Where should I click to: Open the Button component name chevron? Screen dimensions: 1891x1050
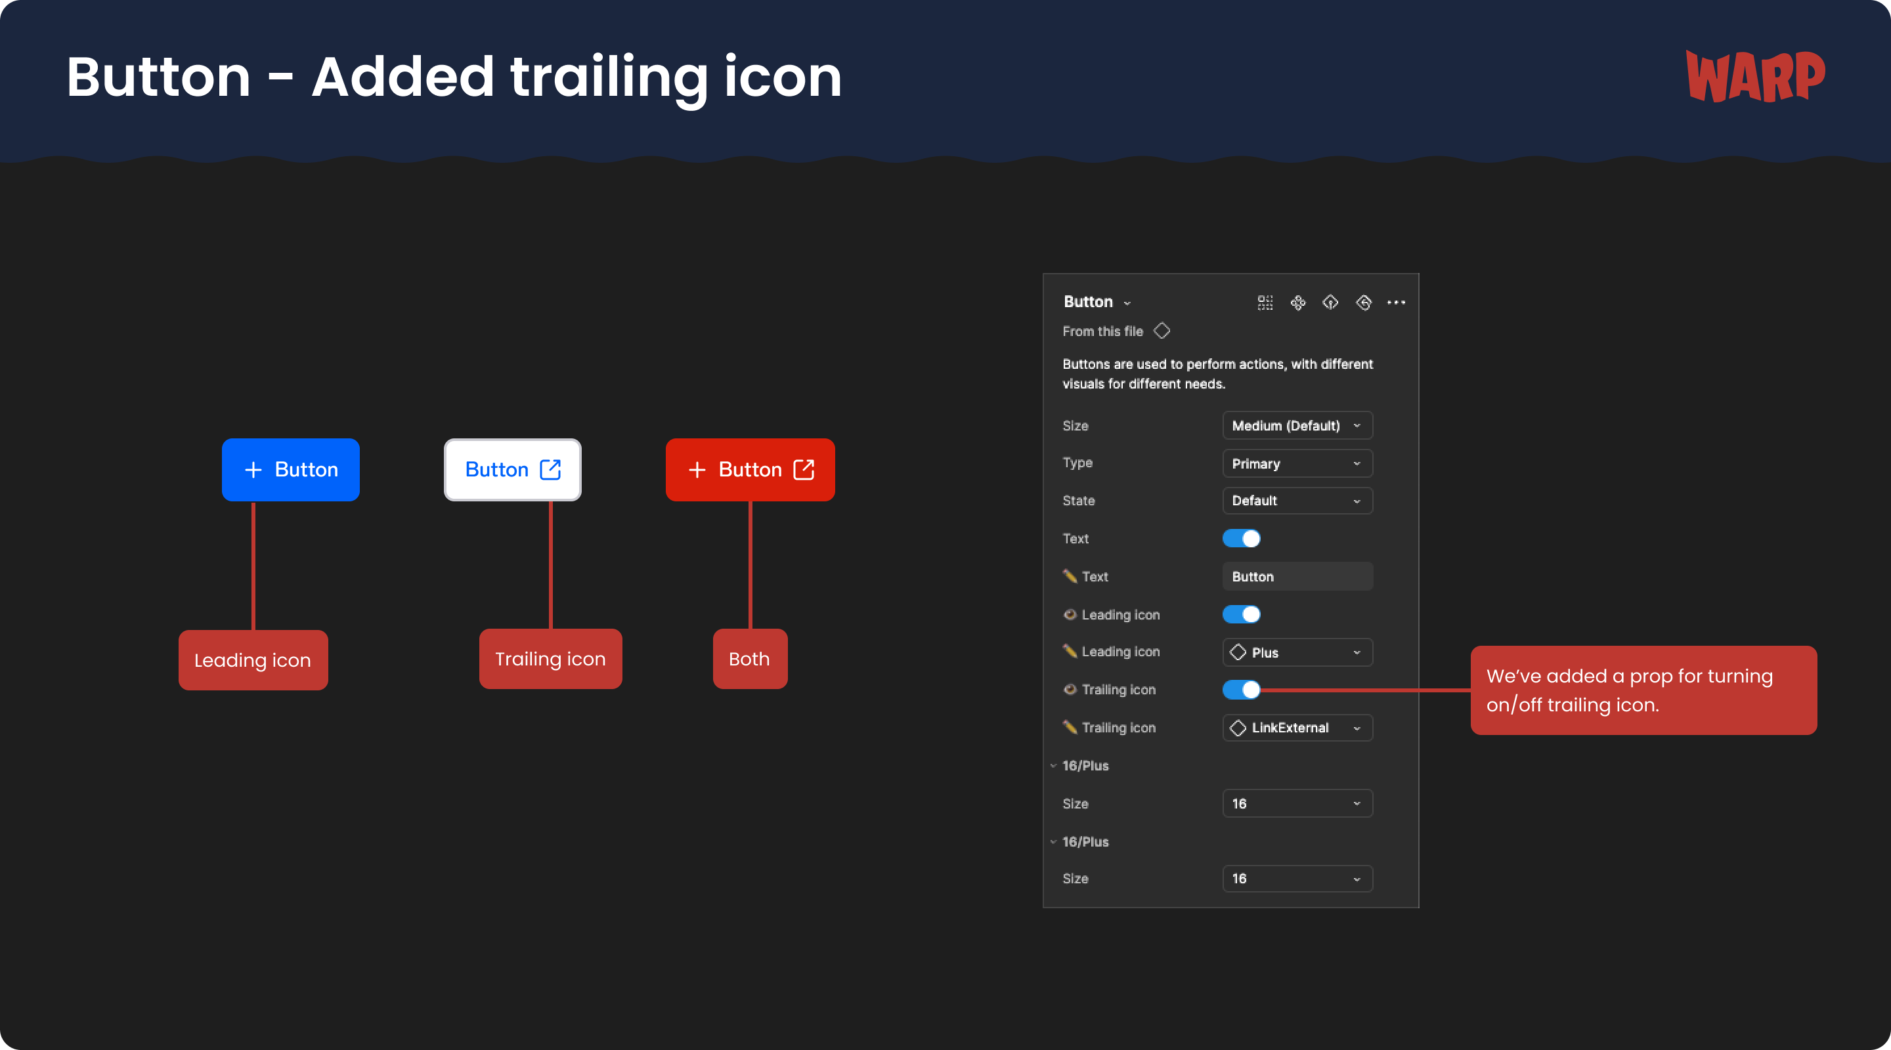[1127, 303]
